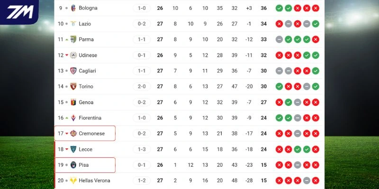Click the 7M logo

click(19, 11)
